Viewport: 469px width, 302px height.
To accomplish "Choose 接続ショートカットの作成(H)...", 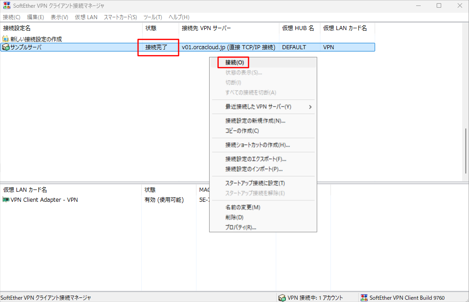I will [x=258, y=145].
